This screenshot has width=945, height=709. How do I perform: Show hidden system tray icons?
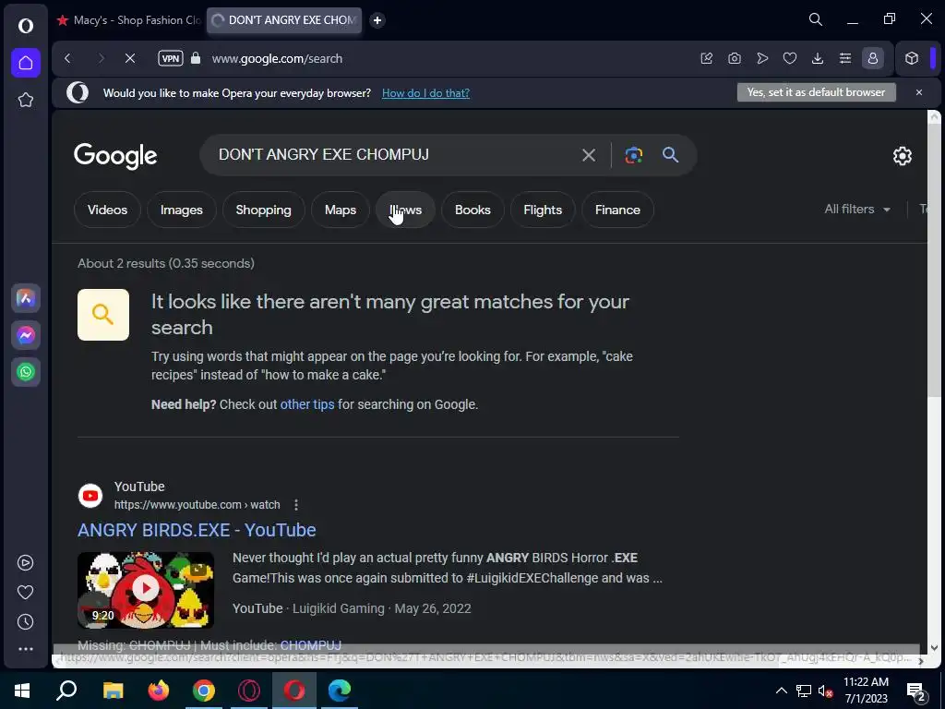781,691
